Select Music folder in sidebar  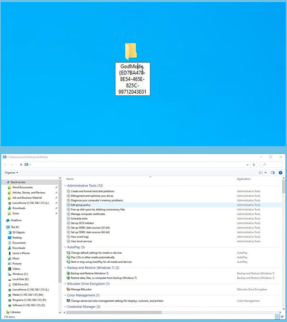[16, 258]
